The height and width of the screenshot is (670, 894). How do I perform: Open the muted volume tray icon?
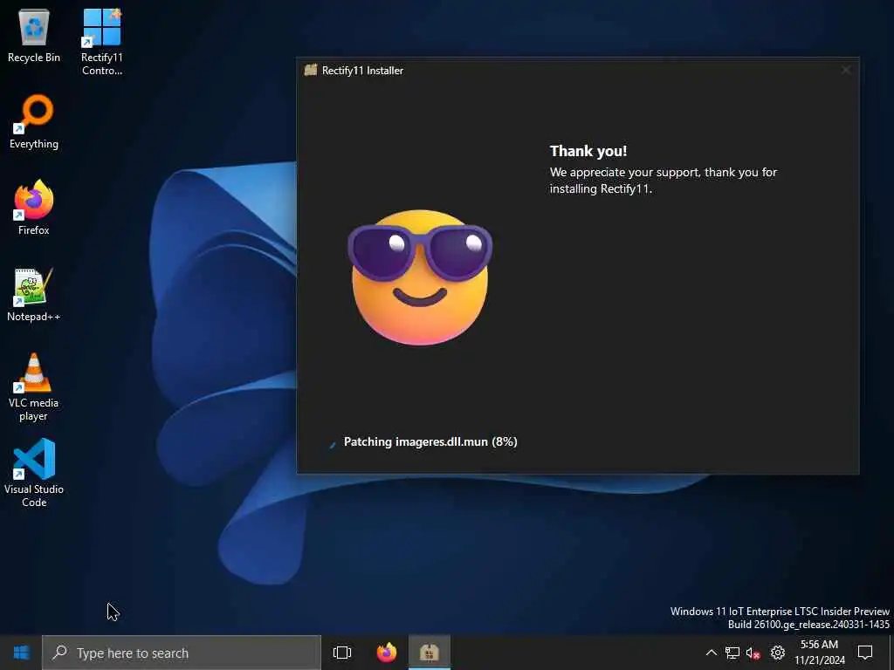753,653
